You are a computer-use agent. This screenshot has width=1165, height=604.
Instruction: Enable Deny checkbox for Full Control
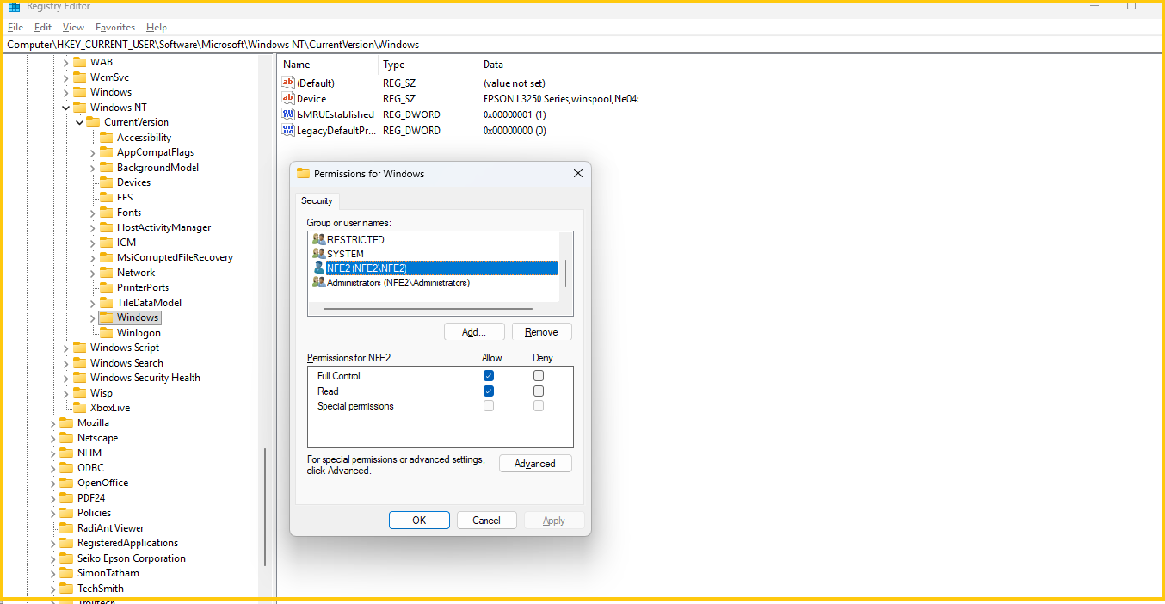[x=539, y=376]
